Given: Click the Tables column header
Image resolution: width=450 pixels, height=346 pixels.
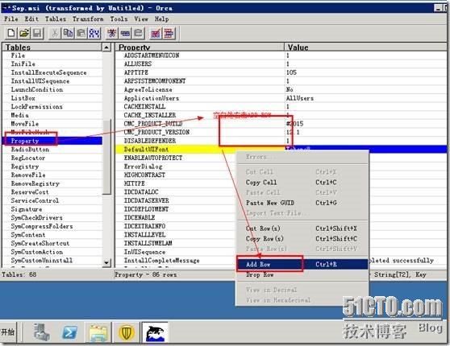Looking at the screenshot, I should tap(52, 47).
